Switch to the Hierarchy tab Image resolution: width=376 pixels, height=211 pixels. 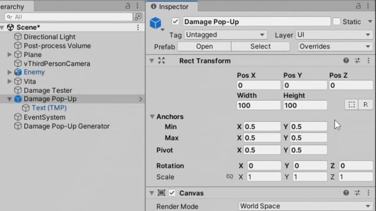[16, 6]
